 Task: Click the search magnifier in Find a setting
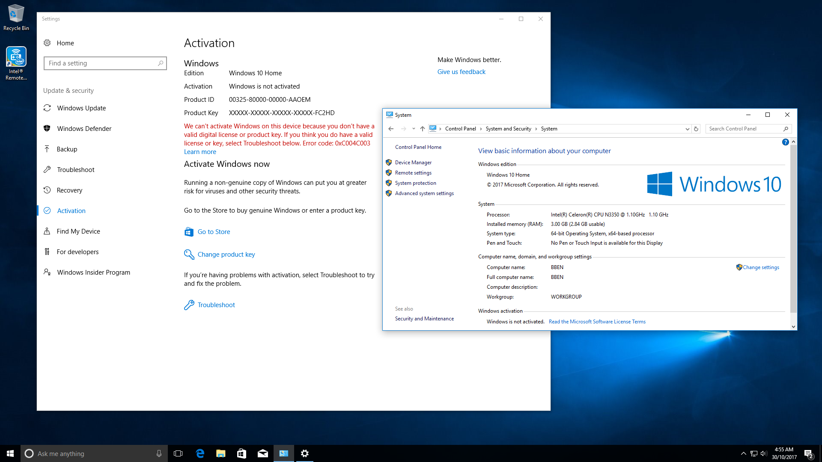(x=161, y=63)
